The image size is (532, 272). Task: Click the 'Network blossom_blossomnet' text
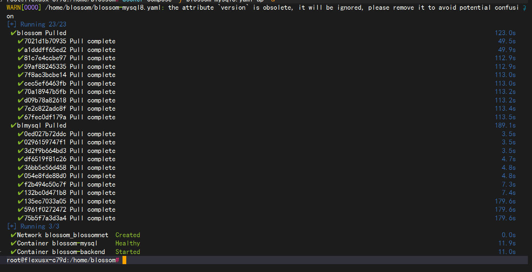pos(63,235)
